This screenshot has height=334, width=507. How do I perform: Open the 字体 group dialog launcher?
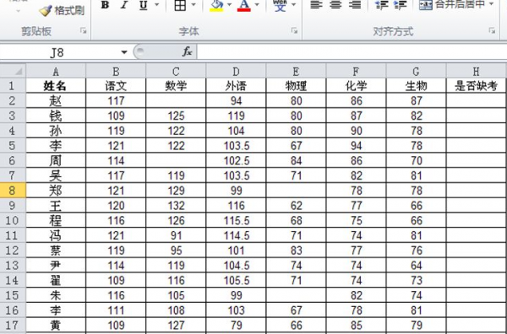(294, 30)
